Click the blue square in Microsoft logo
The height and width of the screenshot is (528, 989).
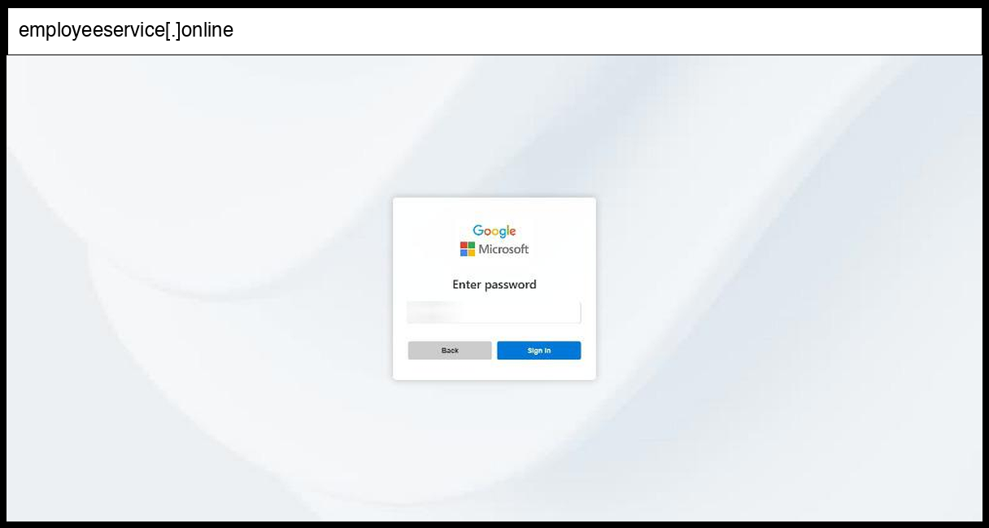464,253
